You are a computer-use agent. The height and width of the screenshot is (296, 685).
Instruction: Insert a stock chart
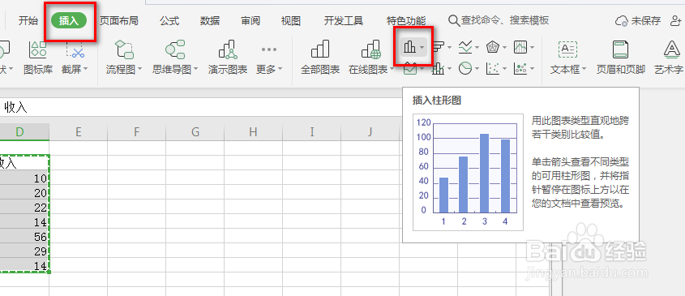(x=520, y=47)
